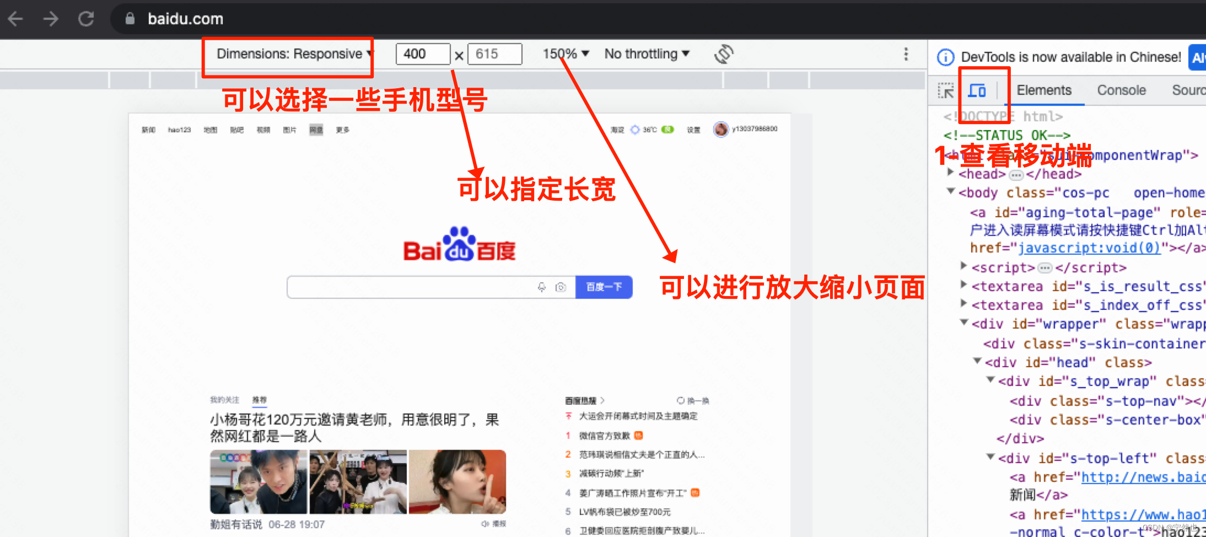The height and width of the screenshot is (537, 1206).
Task: Select the STATUS OK comment node
Action: (1006, 136)
